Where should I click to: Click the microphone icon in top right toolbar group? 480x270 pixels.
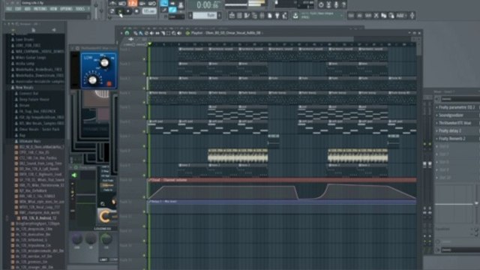[x=336, y=4]
